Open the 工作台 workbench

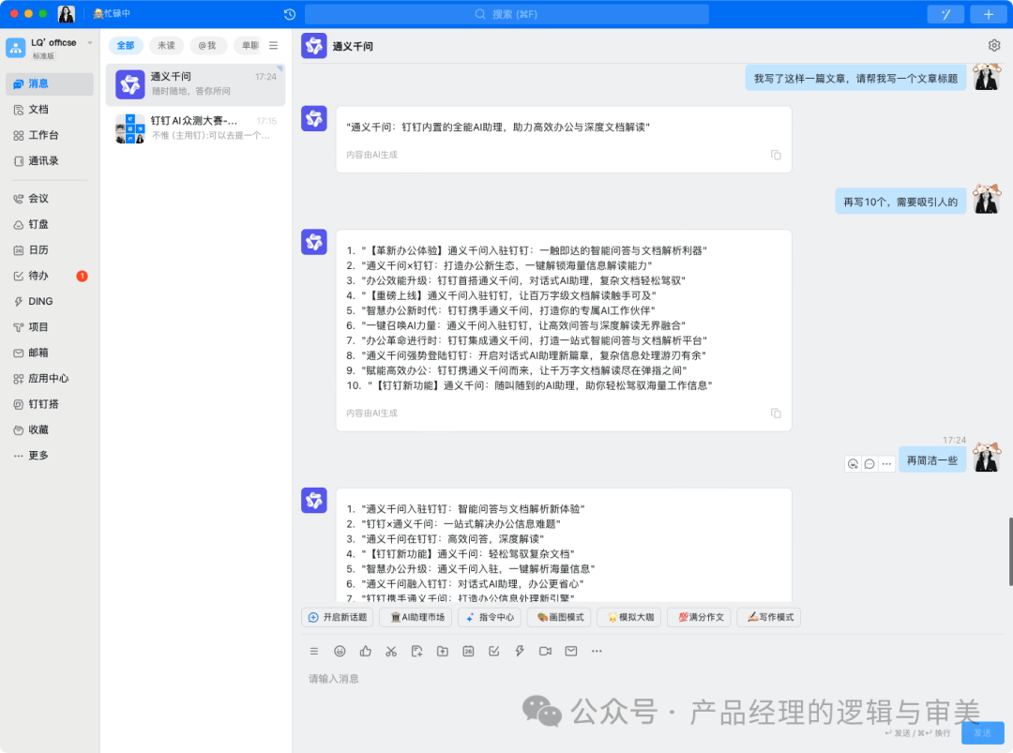50,136
